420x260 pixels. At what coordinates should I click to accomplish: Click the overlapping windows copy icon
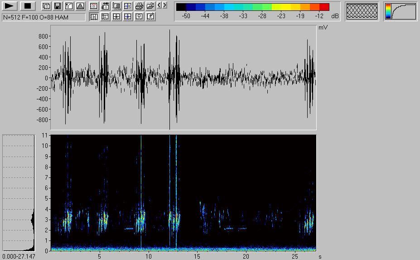(x=46, y=6)
